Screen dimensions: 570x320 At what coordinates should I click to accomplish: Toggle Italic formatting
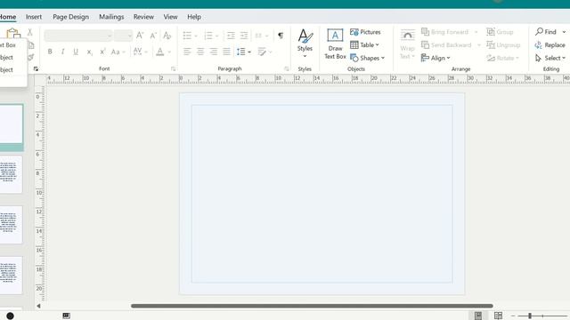click(x=63, y=52)
